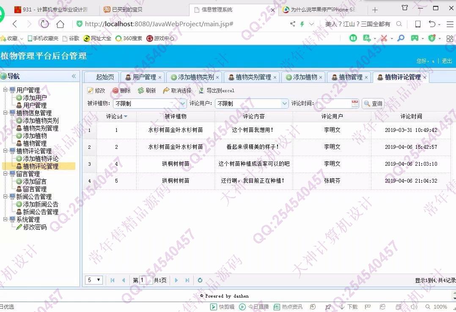Collapse the 系统管理 tree folder
The width and height of the screenshot is (456, 312).
point(5,219)
